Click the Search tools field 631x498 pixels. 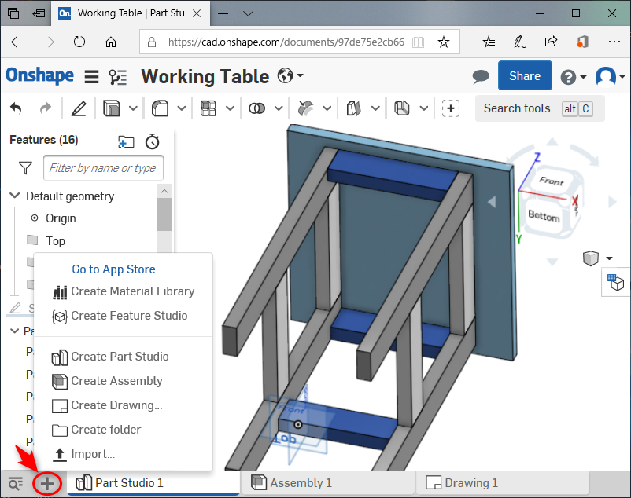540,108
